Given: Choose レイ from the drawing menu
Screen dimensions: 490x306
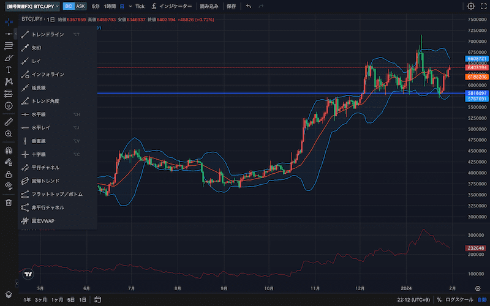Looking at the screenshot, I should (58, 61).
